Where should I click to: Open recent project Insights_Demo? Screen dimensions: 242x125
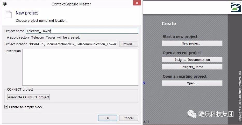click(192, 67)
